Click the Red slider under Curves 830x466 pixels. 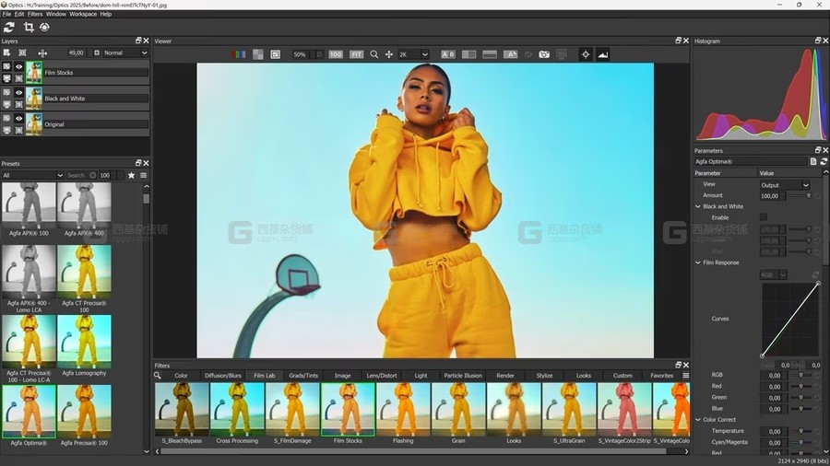pyautogui.click(x=800, y=386)
